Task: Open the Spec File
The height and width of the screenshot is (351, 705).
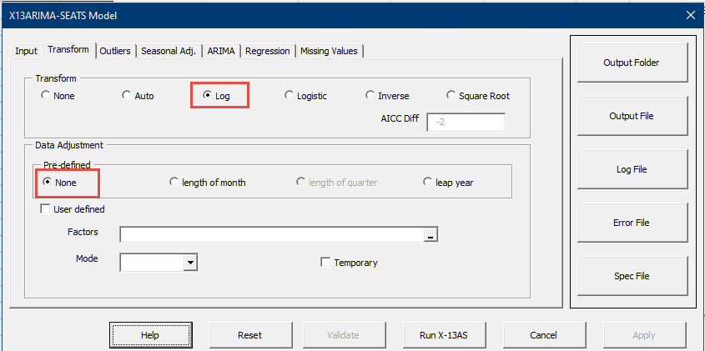Action: point(632,276)
